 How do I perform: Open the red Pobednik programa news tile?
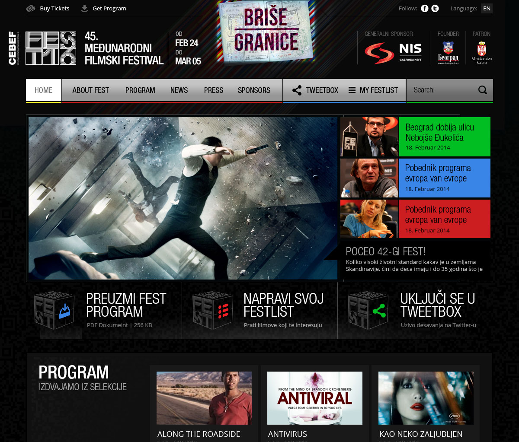(445, 219)
